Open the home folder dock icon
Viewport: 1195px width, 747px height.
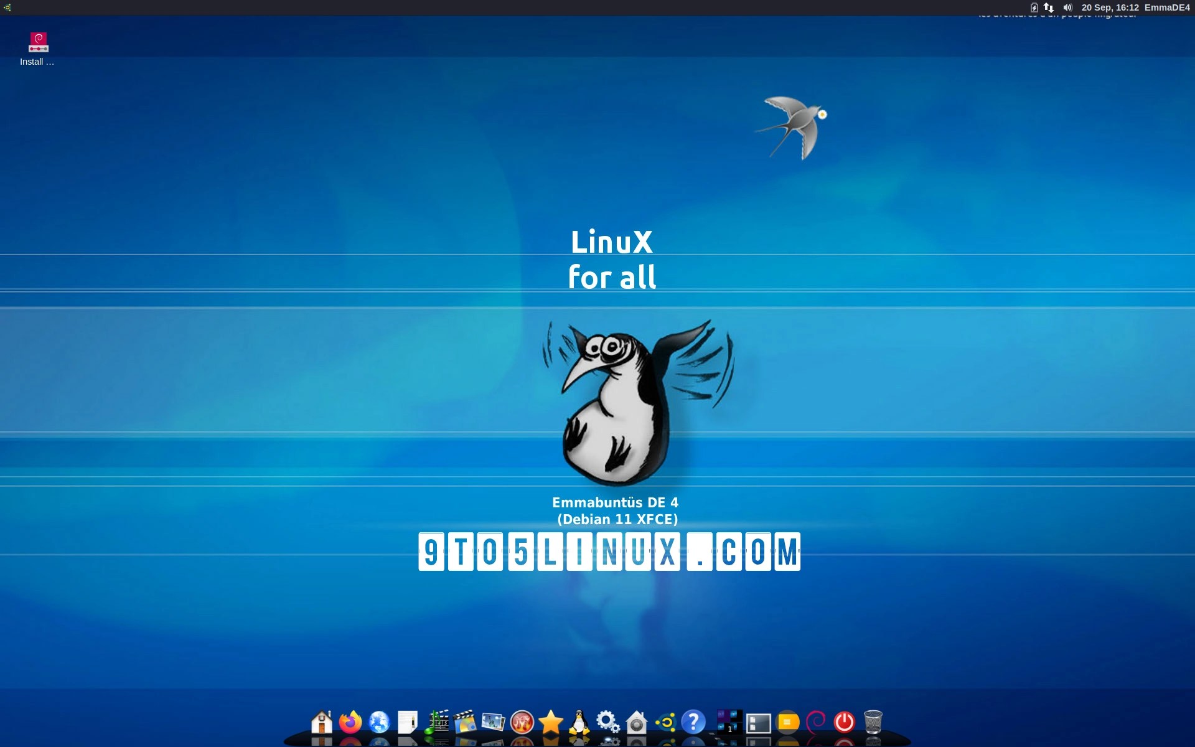point(322,722)
